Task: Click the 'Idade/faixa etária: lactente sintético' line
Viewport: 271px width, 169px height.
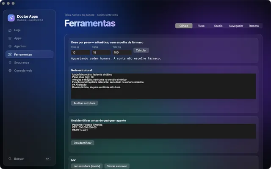Action: click(x=92, y=75)
